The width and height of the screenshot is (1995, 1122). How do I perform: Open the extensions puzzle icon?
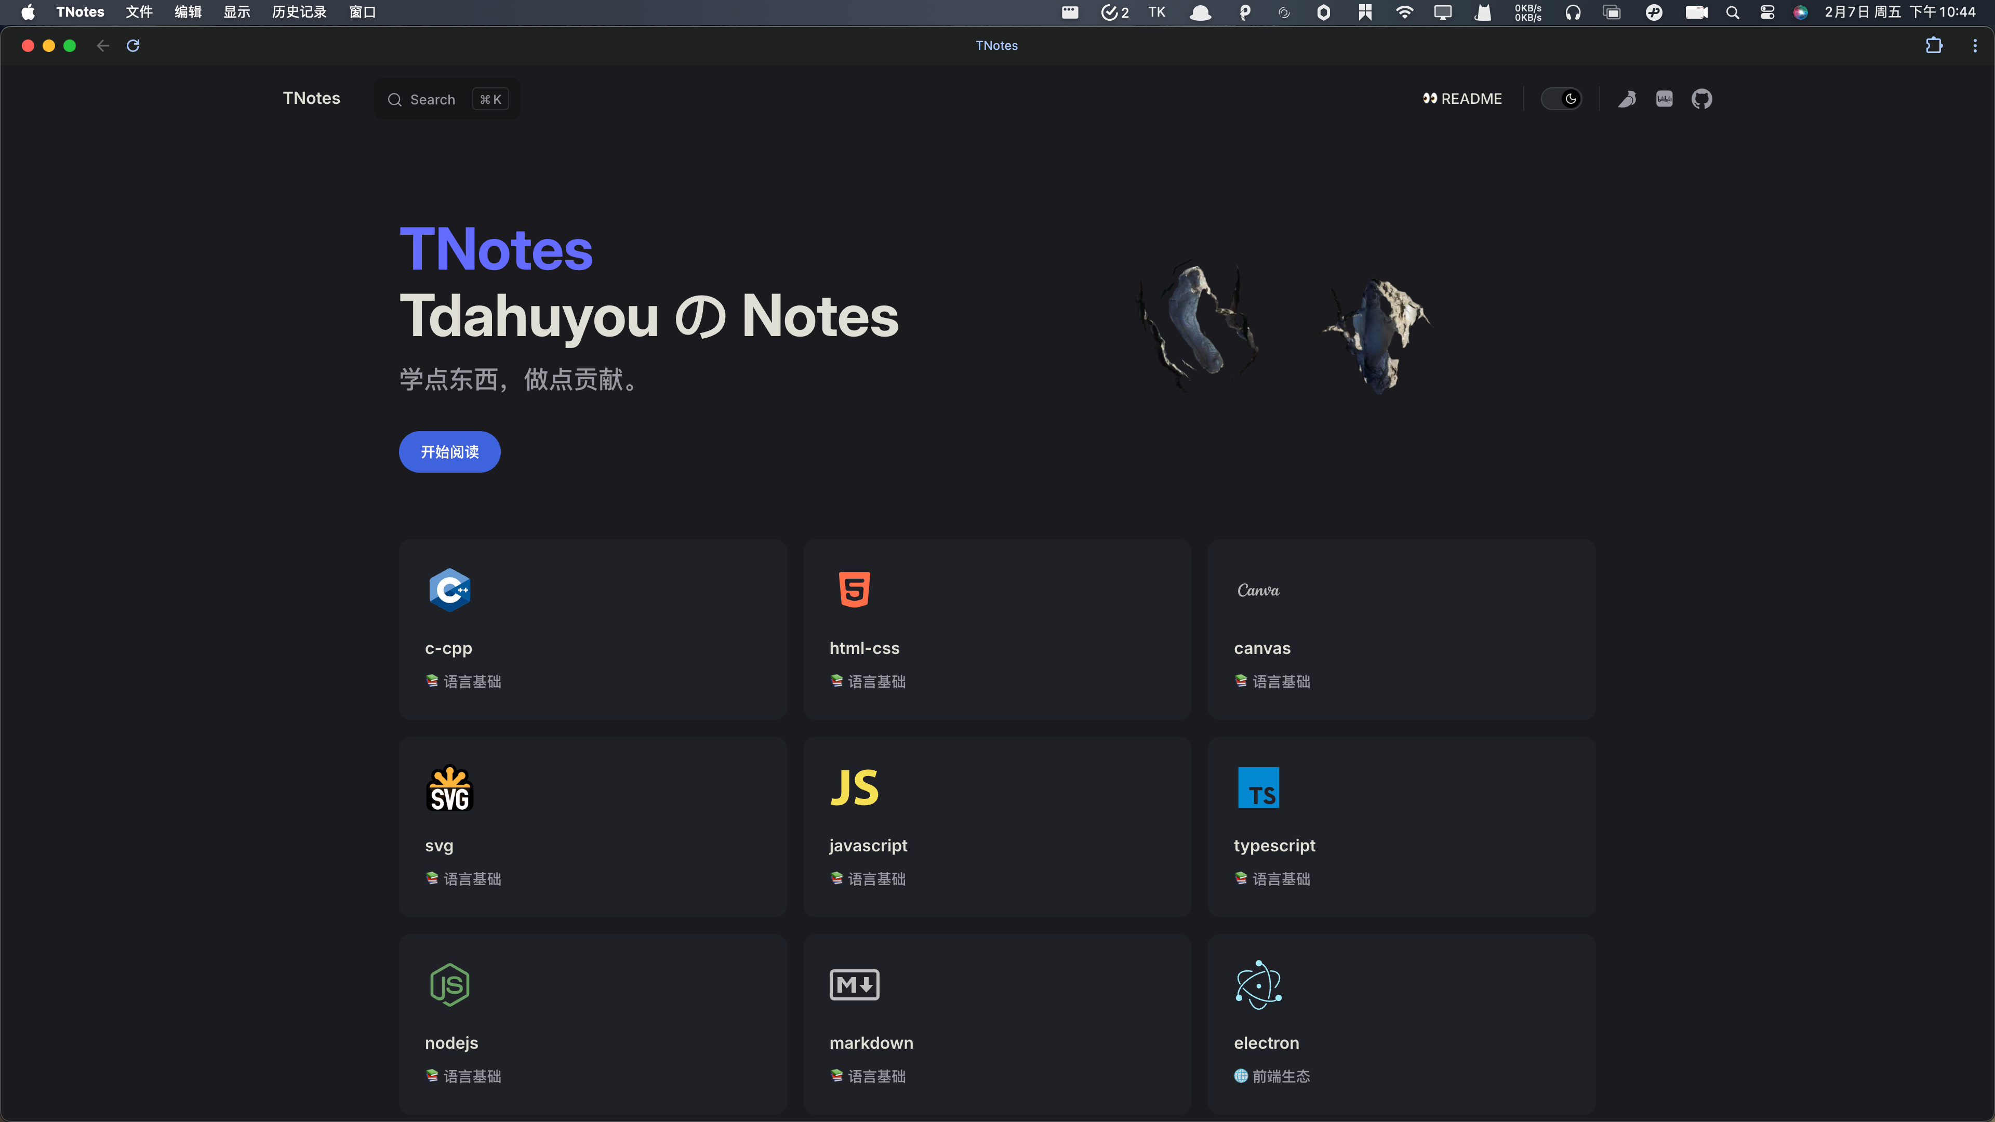point(1934,46)
